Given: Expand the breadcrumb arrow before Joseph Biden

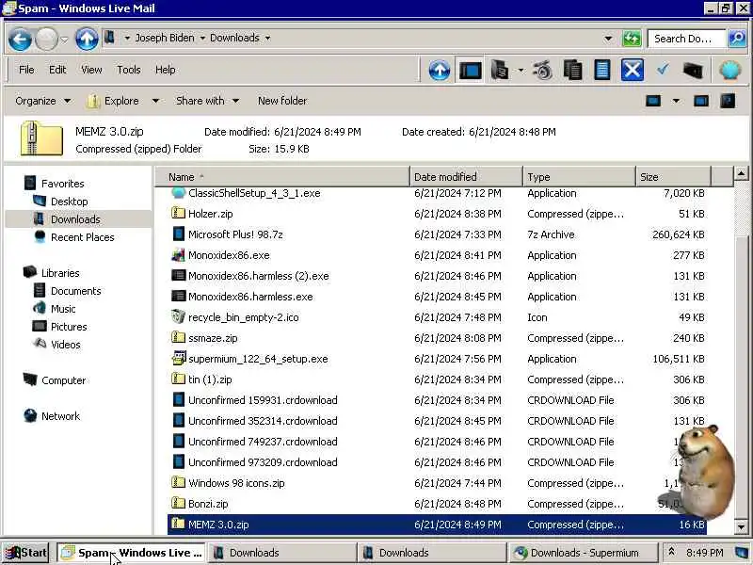Looking at the screenshot, I should (127, 38).
